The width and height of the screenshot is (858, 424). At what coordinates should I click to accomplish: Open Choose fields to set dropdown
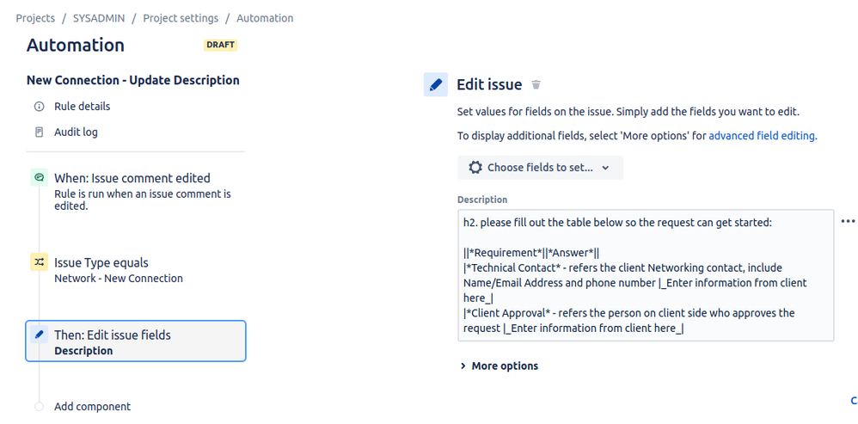coord(540,168)
